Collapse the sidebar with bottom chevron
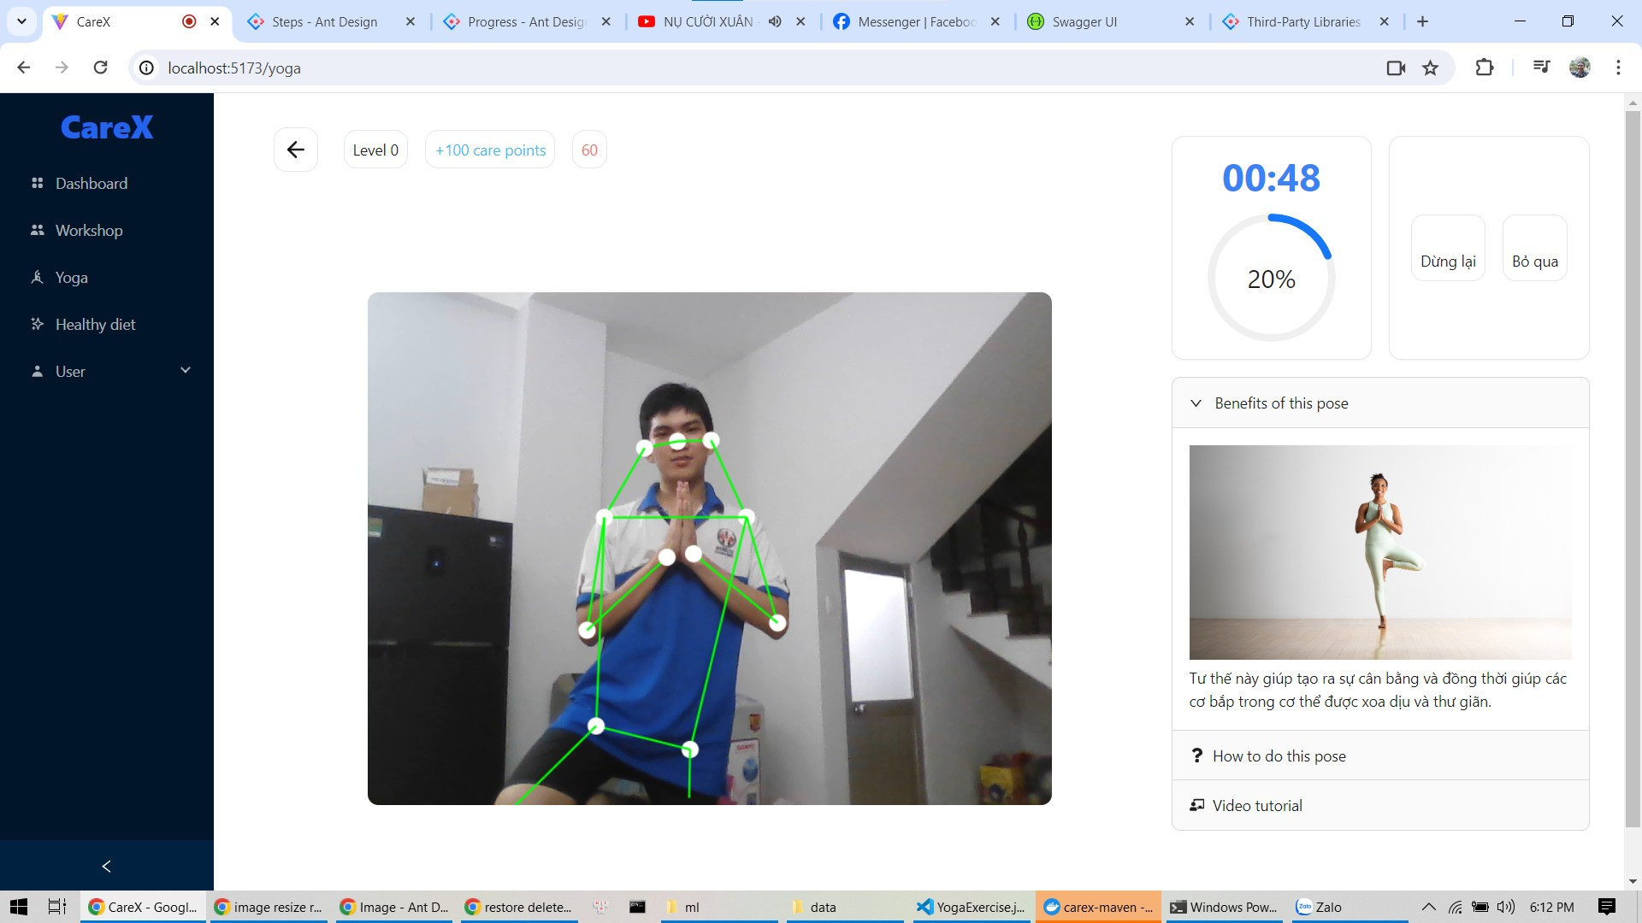 [106, 867]
